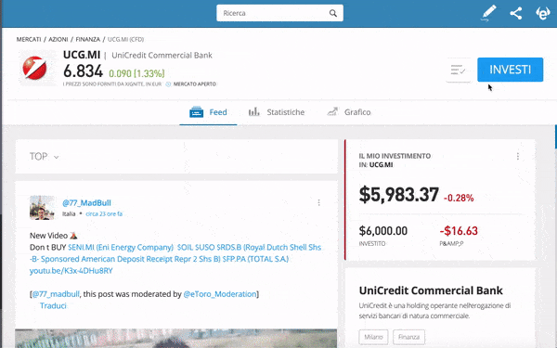Add UCG.MI to watchlist icon
The image size is (557, 348).
tap(459, 70)
